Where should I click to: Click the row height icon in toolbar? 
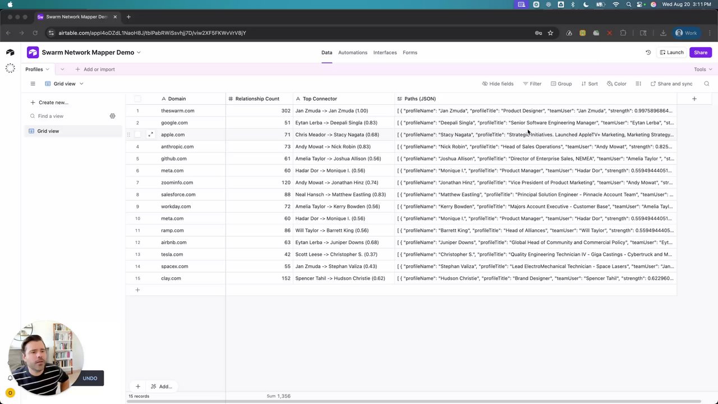tap(638, 84)
